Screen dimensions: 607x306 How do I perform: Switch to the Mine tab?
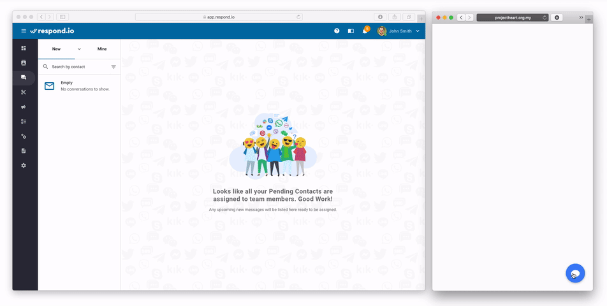[x=102, y=49]
